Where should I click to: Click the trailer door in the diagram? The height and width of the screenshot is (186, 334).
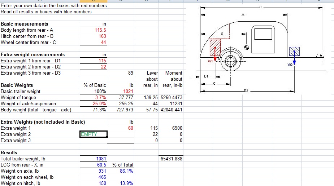(x=263, y=39)
